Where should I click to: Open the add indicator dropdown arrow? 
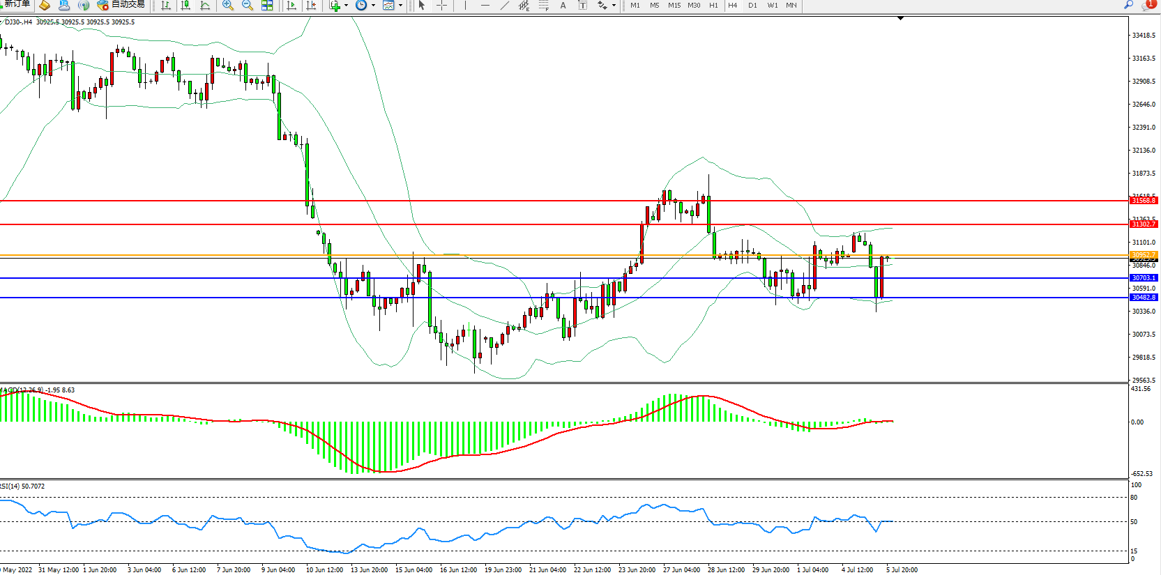pyautogui.click(x=346, y=6)
